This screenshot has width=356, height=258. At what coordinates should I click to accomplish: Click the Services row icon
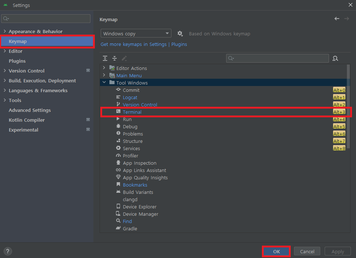tap(118, 148)
